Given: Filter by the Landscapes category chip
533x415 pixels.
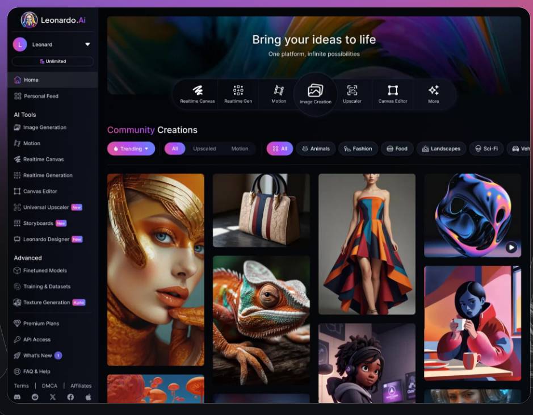Looking at the screenshot, I should (441, 149).
